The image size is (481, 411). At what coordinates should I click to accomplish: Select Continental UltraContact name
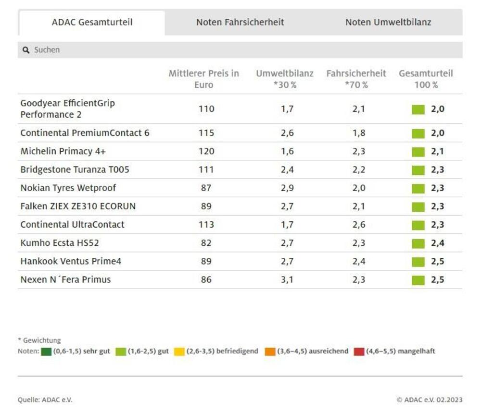[x=72, y=225]
